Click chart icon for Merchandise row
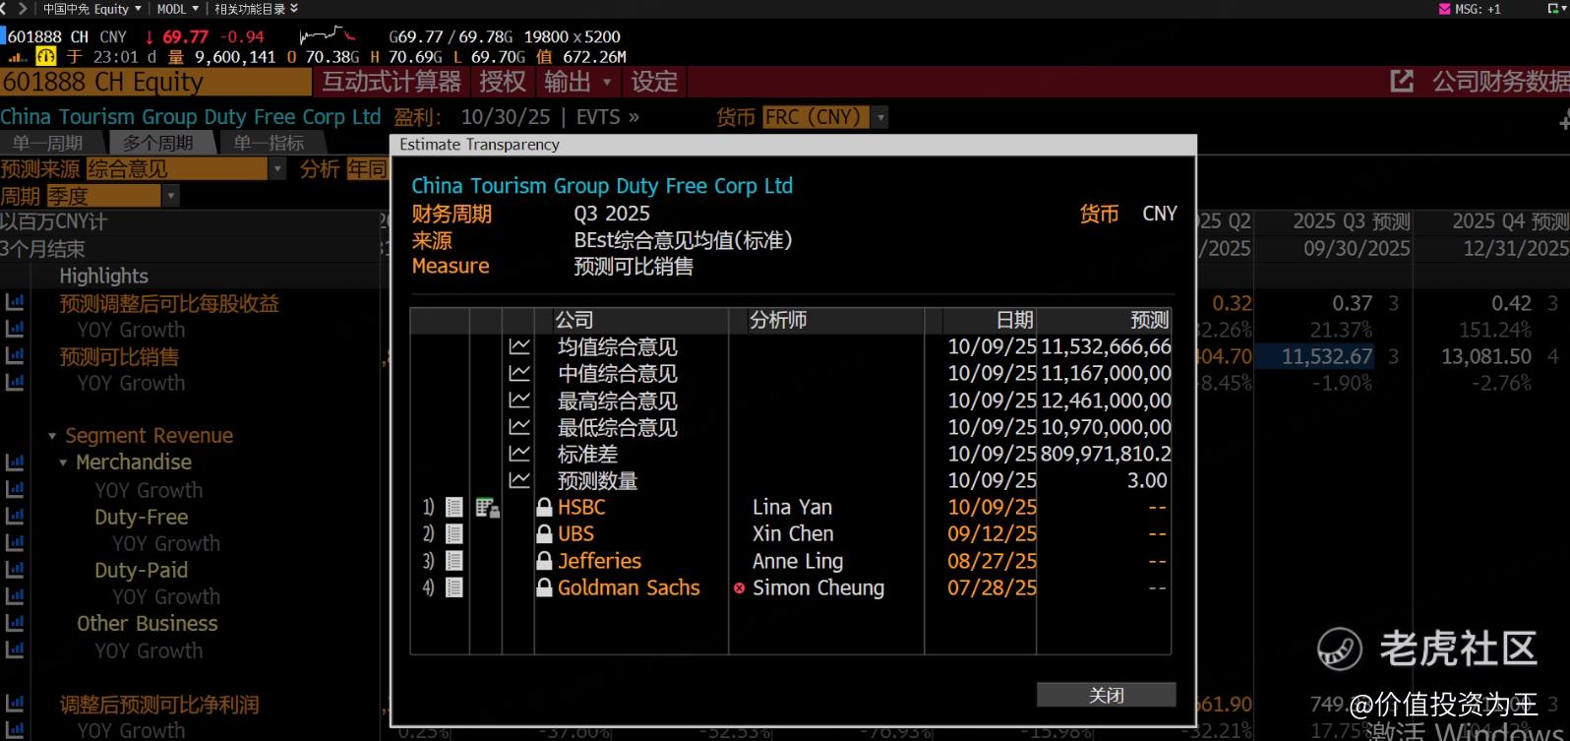This screenshot has height=741, width=1570. [15, 462]
